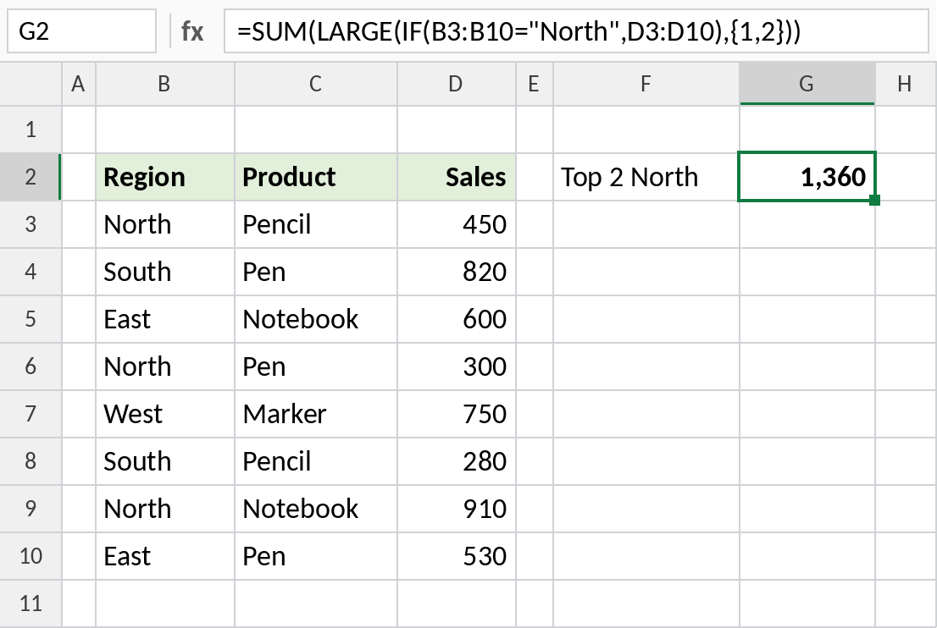Click the sales value 820
The height and width of the screenshot is (628, 937).
point(456,272)
